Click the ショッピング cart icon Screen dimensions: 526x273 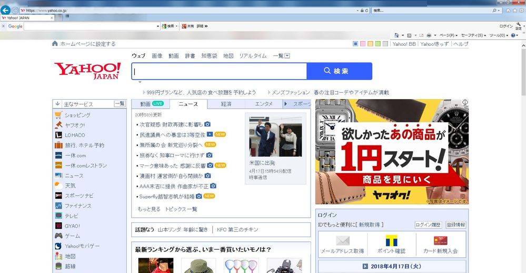point(58,115)
